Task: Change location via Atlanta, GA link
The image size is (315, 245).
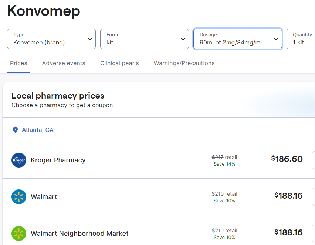Action: tap(38, 130)
